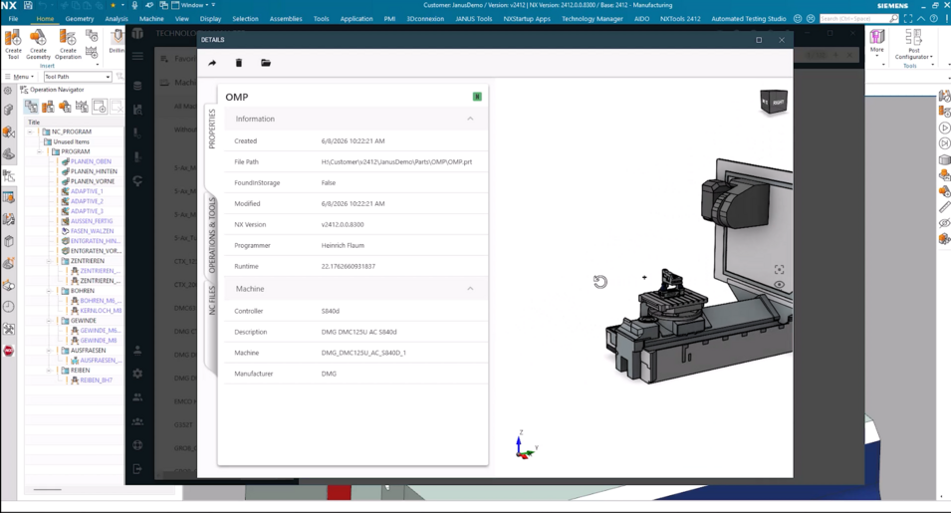Collapse the NC_PROGRAM tree node
This screenshot has width=951, height=513.
click(30, 131)
